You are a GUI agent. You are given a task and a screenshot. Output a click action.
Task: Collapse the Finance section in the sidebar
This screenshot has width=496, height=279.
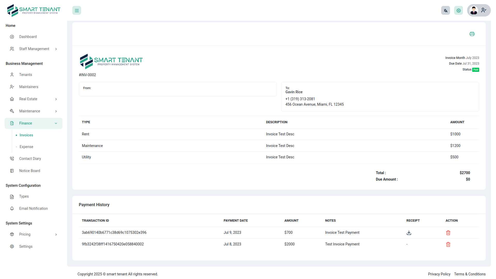click(x=56, y=123)
